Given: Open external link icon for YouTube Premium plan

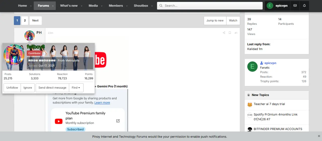Looking at the screenshot, I should coord(118,121).
